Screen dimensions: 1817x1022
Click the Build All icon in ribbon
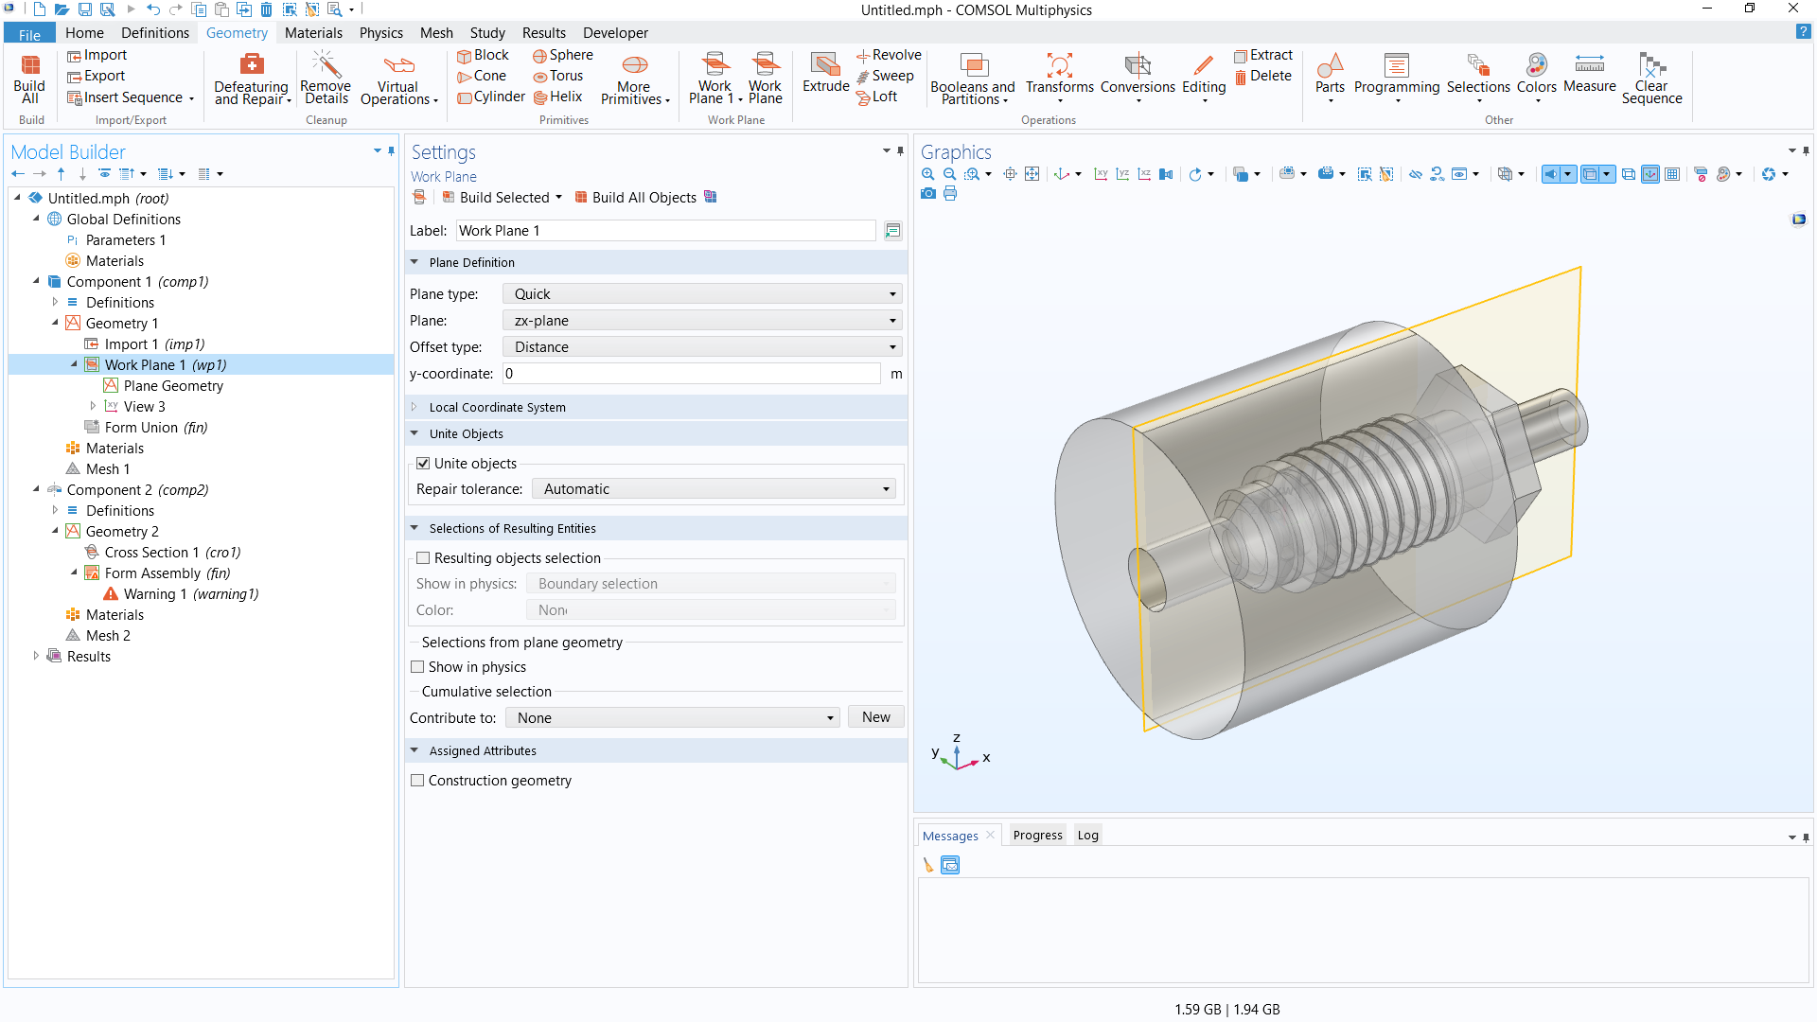30,78
